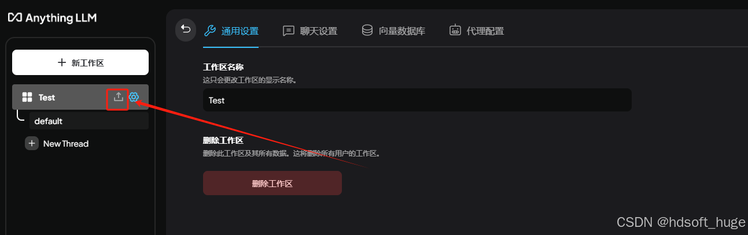The width and height of the screenshot is (748, 235).
Task: Click the plus icon beside New Thread
Action: [32, 143]
